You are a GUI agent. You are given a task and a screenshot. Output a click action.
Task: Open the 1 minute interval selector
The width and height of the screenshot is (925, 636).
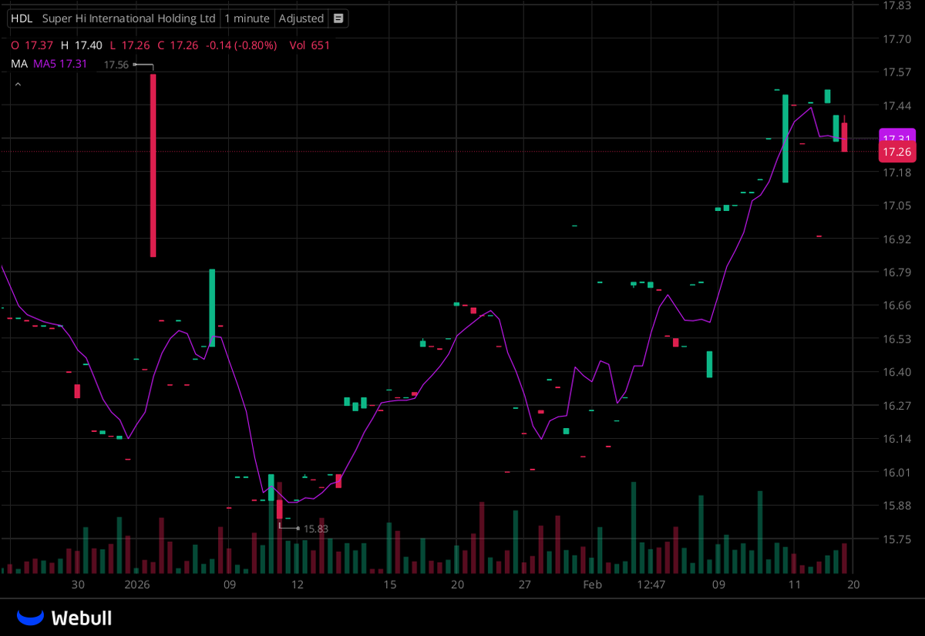click(247, 18)
